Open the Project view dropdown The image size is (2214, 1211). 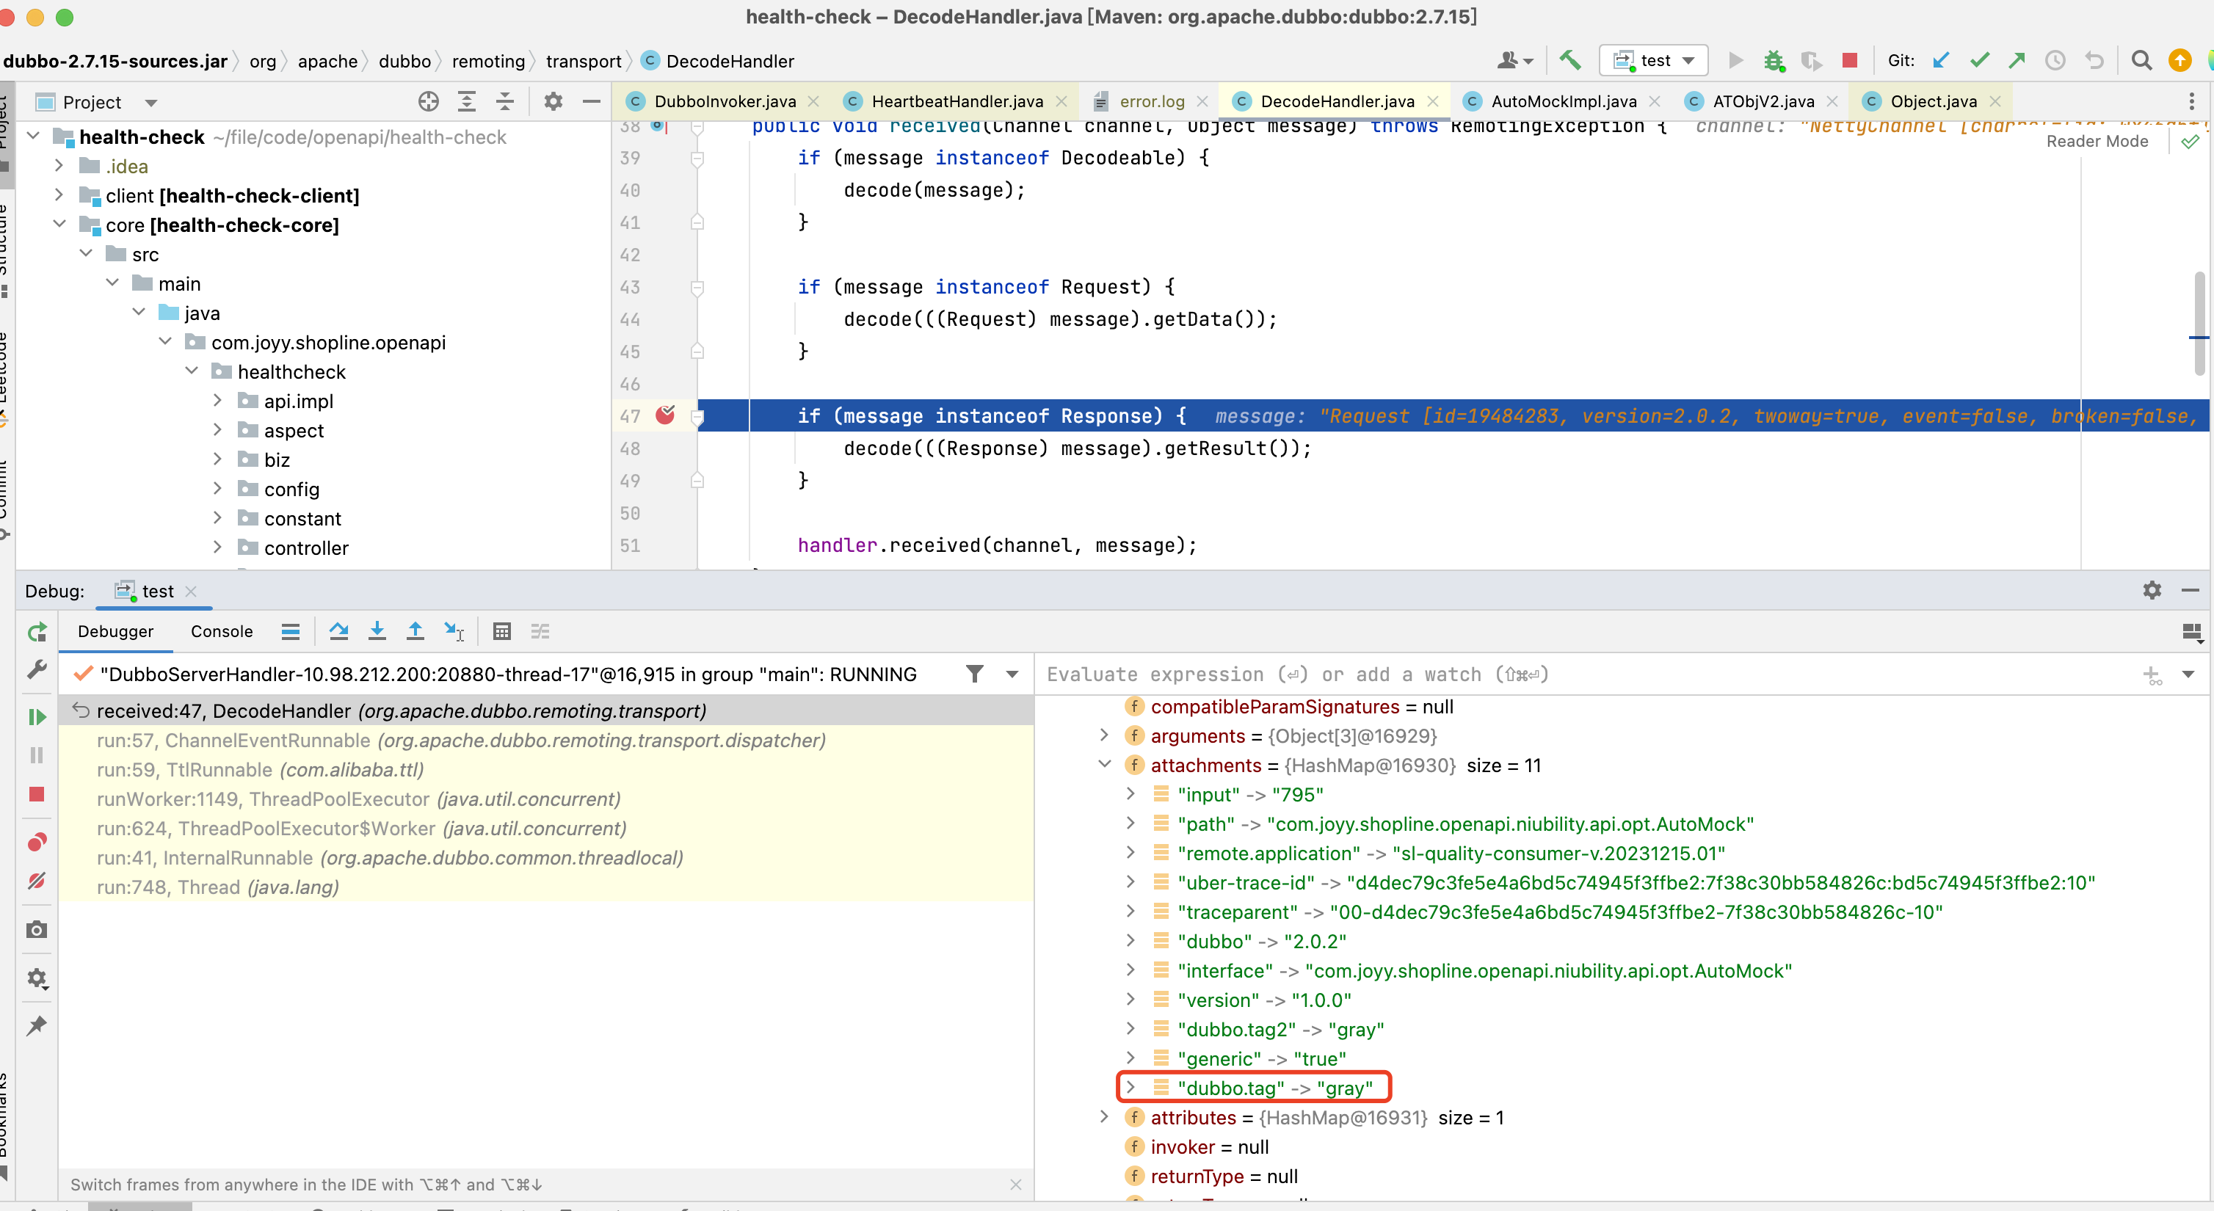click(x=151, y=102)
